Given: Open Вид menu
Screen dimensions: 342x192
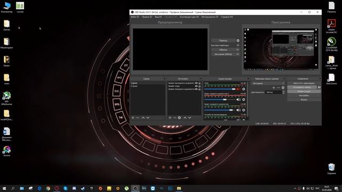Looking at the screenshot, I should (158, 17).
